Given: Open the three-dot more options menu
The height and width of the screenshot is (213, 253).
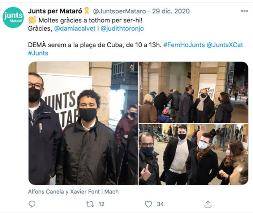Looking at the screenshot, I should click(x=244, y=11).
